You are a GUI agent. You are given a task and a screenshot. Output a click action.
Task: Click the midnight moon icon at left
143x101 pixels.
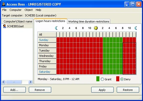tap(56, 28)
